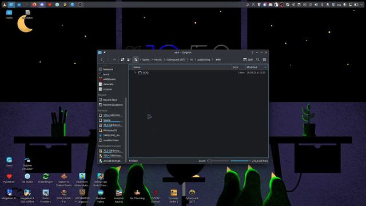Go back in Dolphin navigation
This screenshot has width=366, height=206.
click(102, 60)
